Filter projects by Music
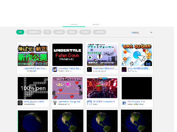Image resolution: width=177 pixels, height=132 pixels. [72, 32]
